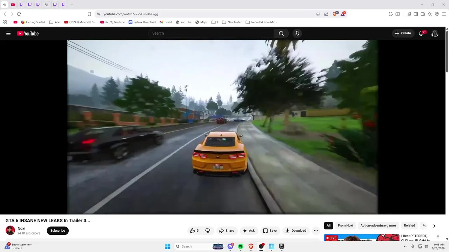Viewport: 449px width, 252px height.
Task: Toggle the browser sidebar panel
Action: [x=416, y=14]
